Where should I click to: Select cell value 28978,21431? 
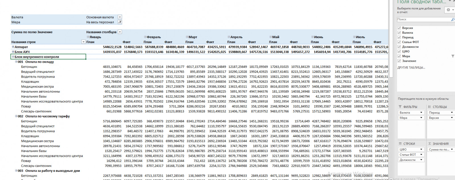click(112, 146)
